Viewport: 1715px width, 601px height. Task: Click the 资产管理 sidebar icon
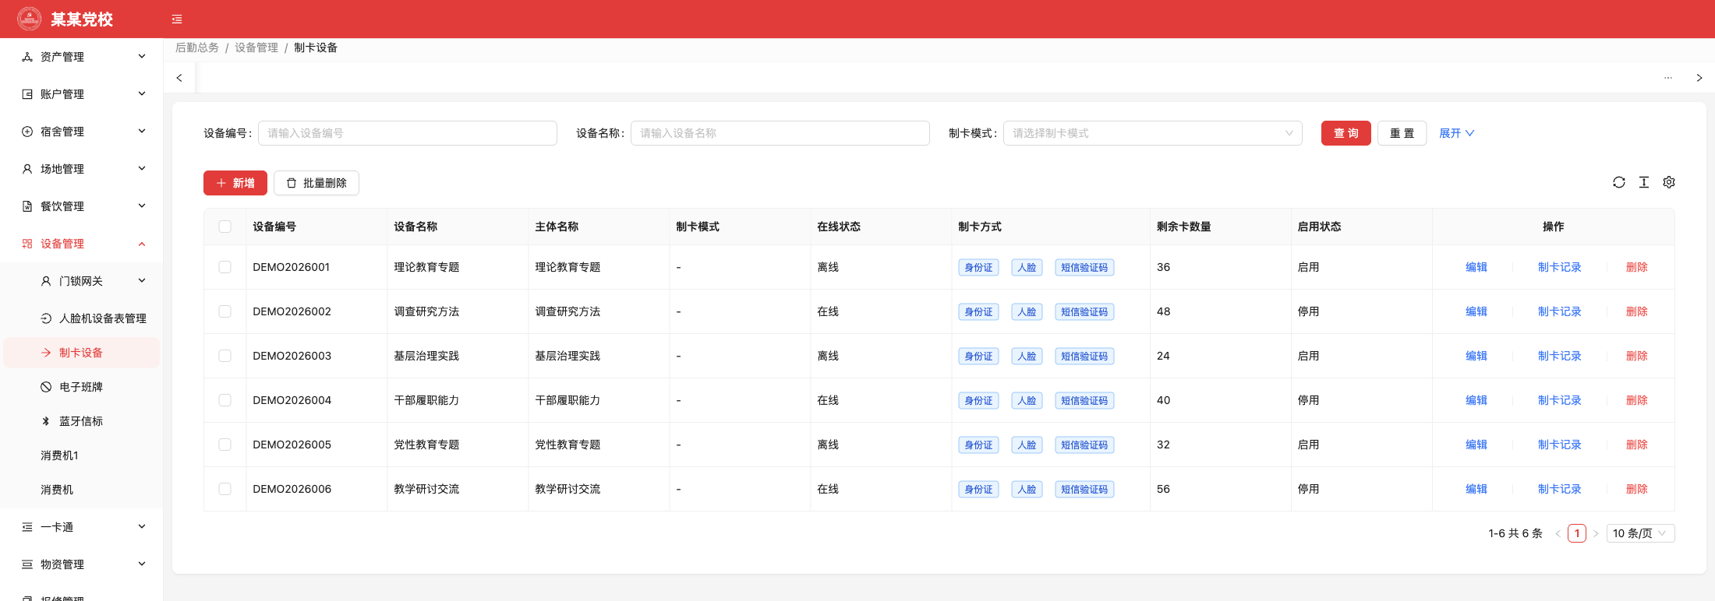(27, 57)
